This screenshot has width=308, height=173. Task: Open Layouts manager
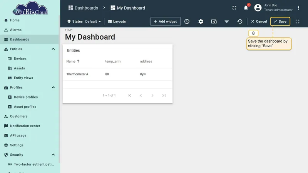click(117, 22)
